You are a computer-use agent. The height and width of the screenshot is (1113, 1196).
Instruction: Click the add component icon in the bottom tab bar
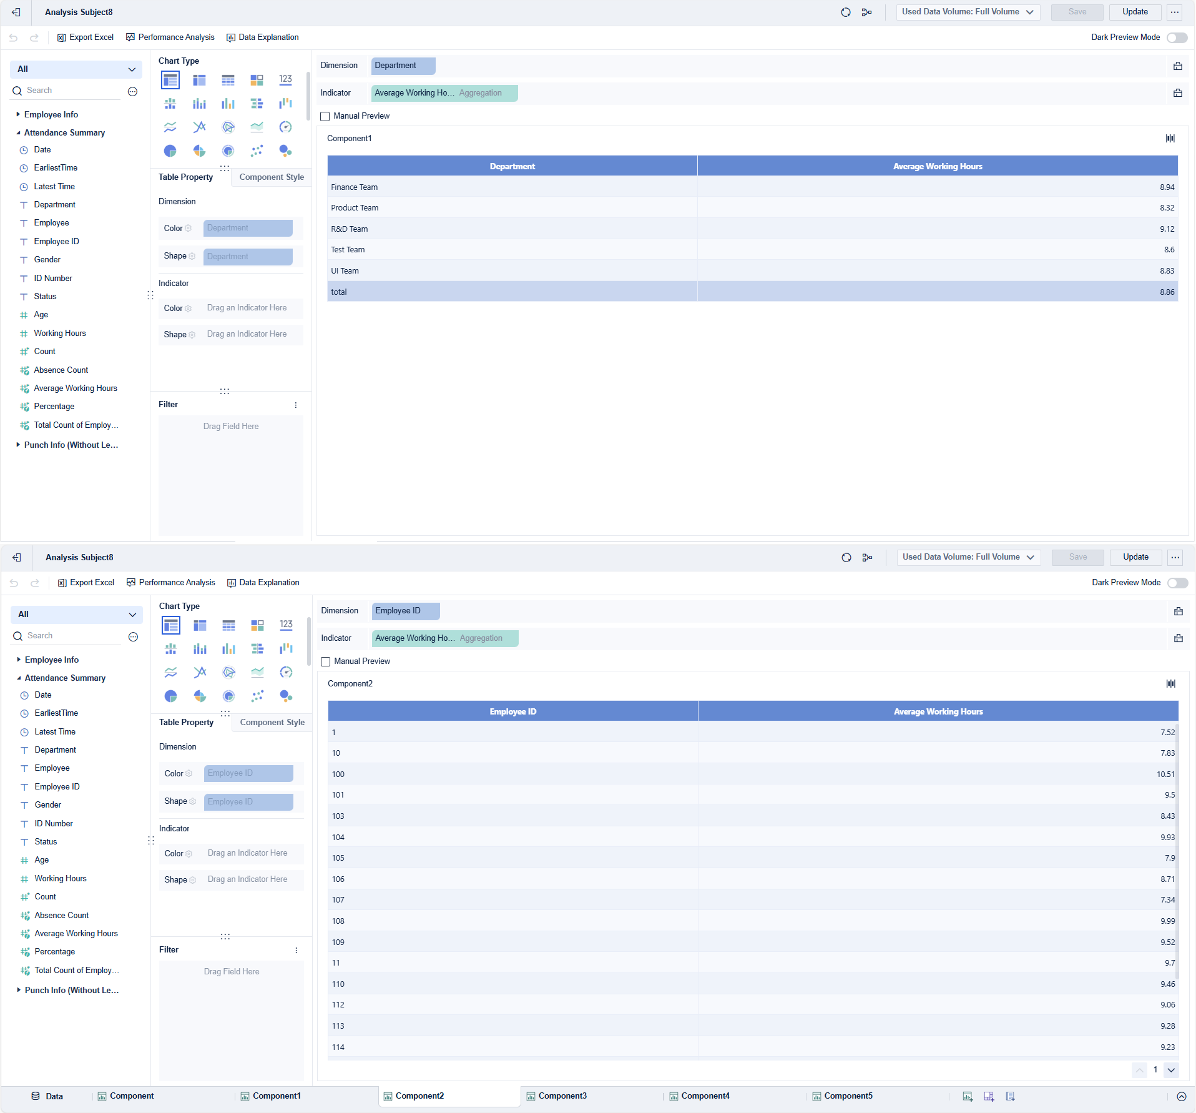968,1096
